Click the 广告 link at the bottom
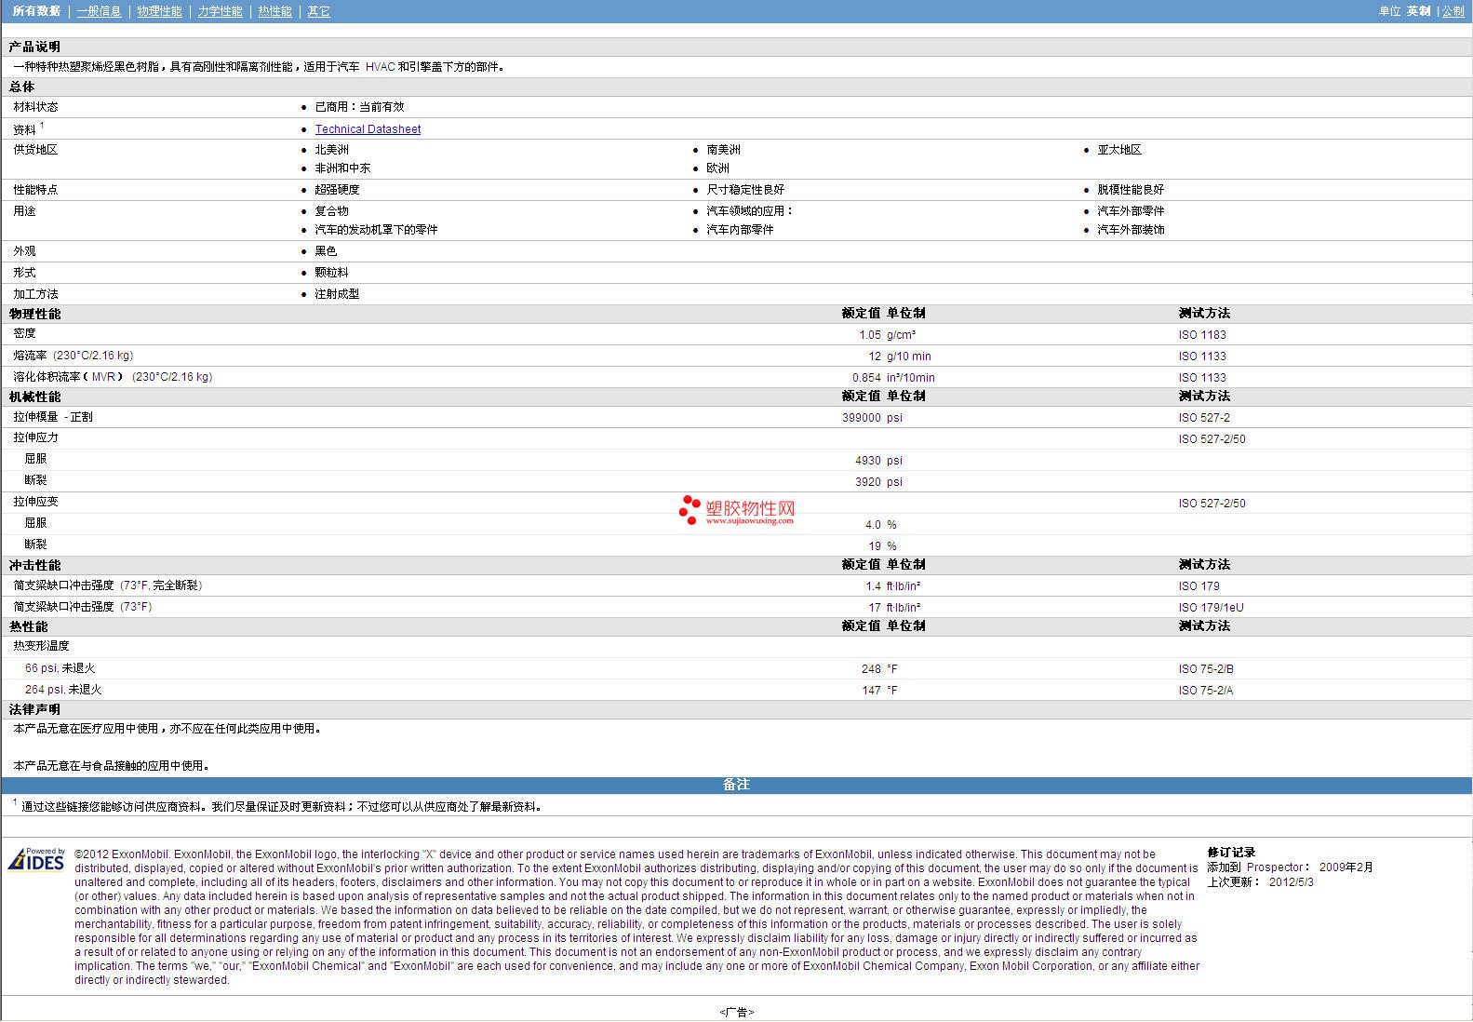This screenshot has width=1473, height=1022. (736, 1012)
